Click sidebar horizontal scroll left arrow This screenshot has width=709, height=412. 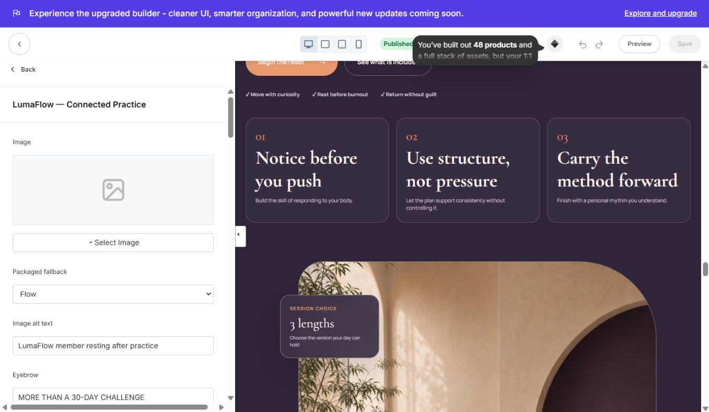[5, 407]
